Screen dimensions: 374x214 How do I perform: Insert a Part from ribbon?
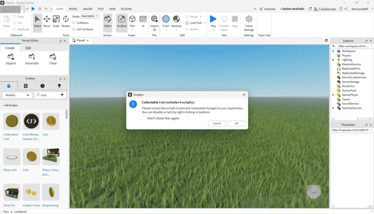coord(132,22)
